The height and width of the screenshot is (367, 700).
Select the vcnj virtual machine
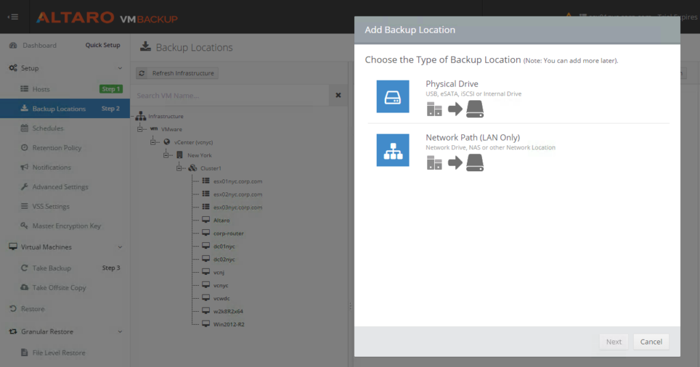point(219,273)
